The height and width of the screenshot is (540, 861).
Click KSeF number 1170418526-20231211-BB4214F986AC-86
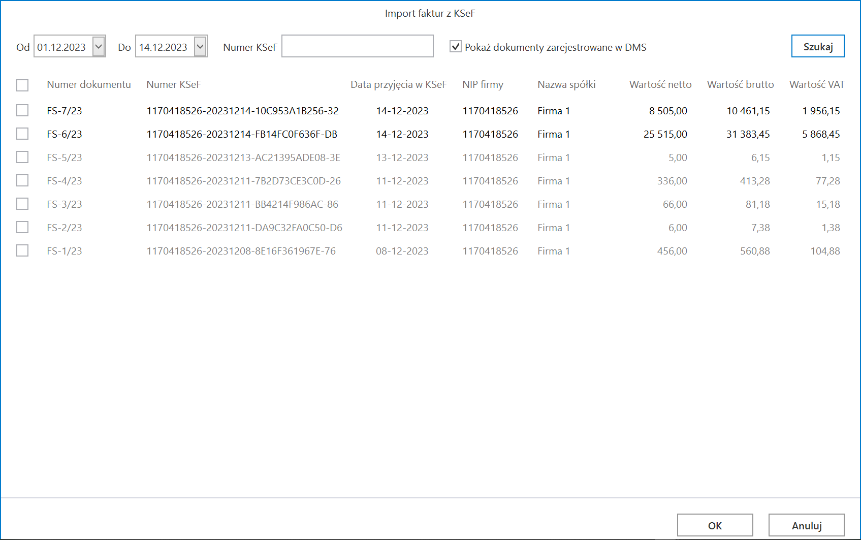pos(242,204)
